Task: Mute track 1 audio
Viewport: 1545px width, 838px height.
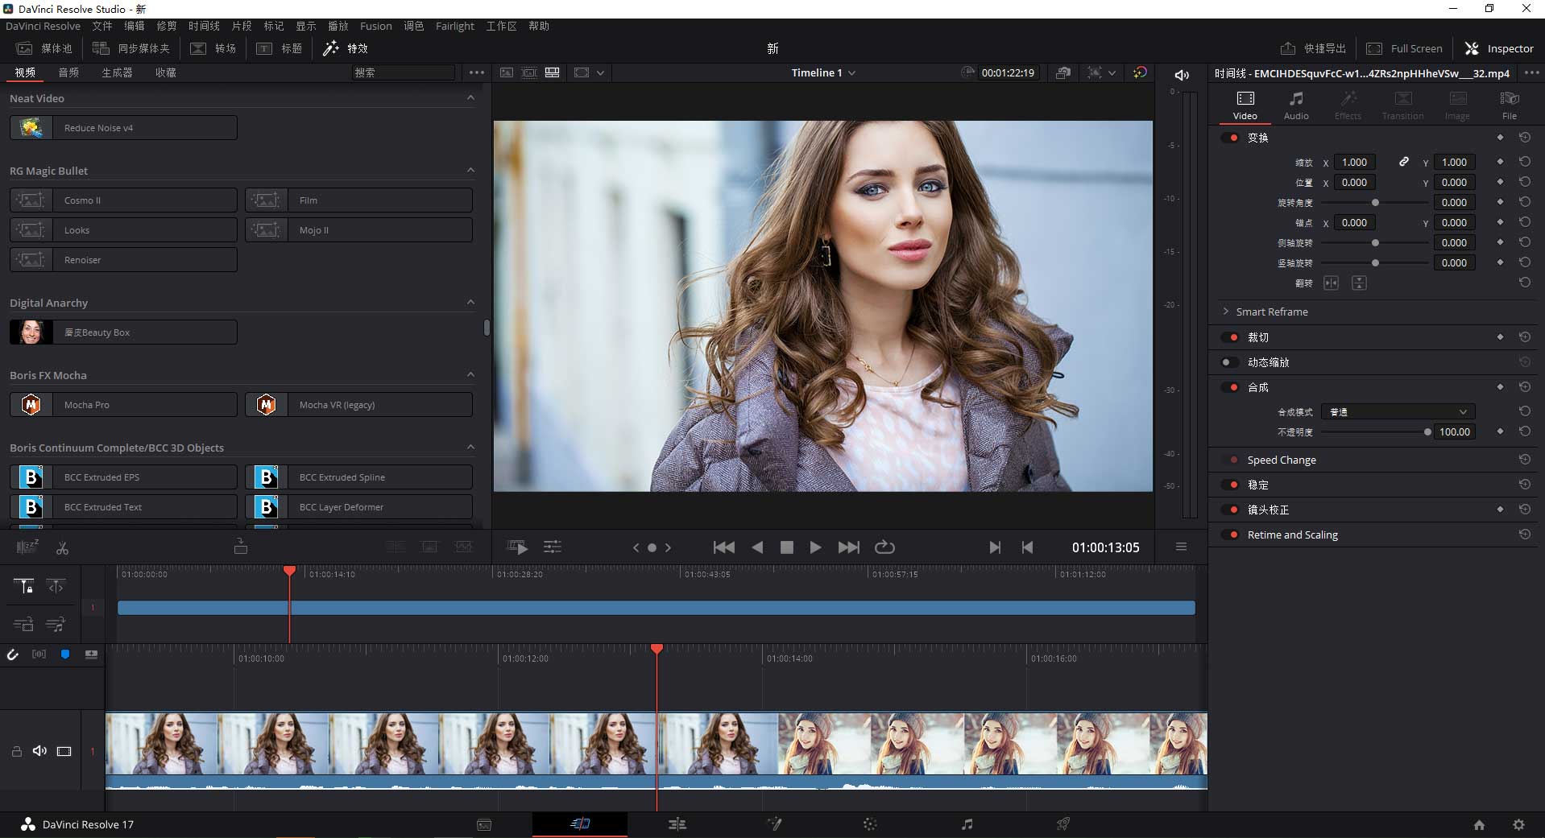Action: click(x=39, y=751)
